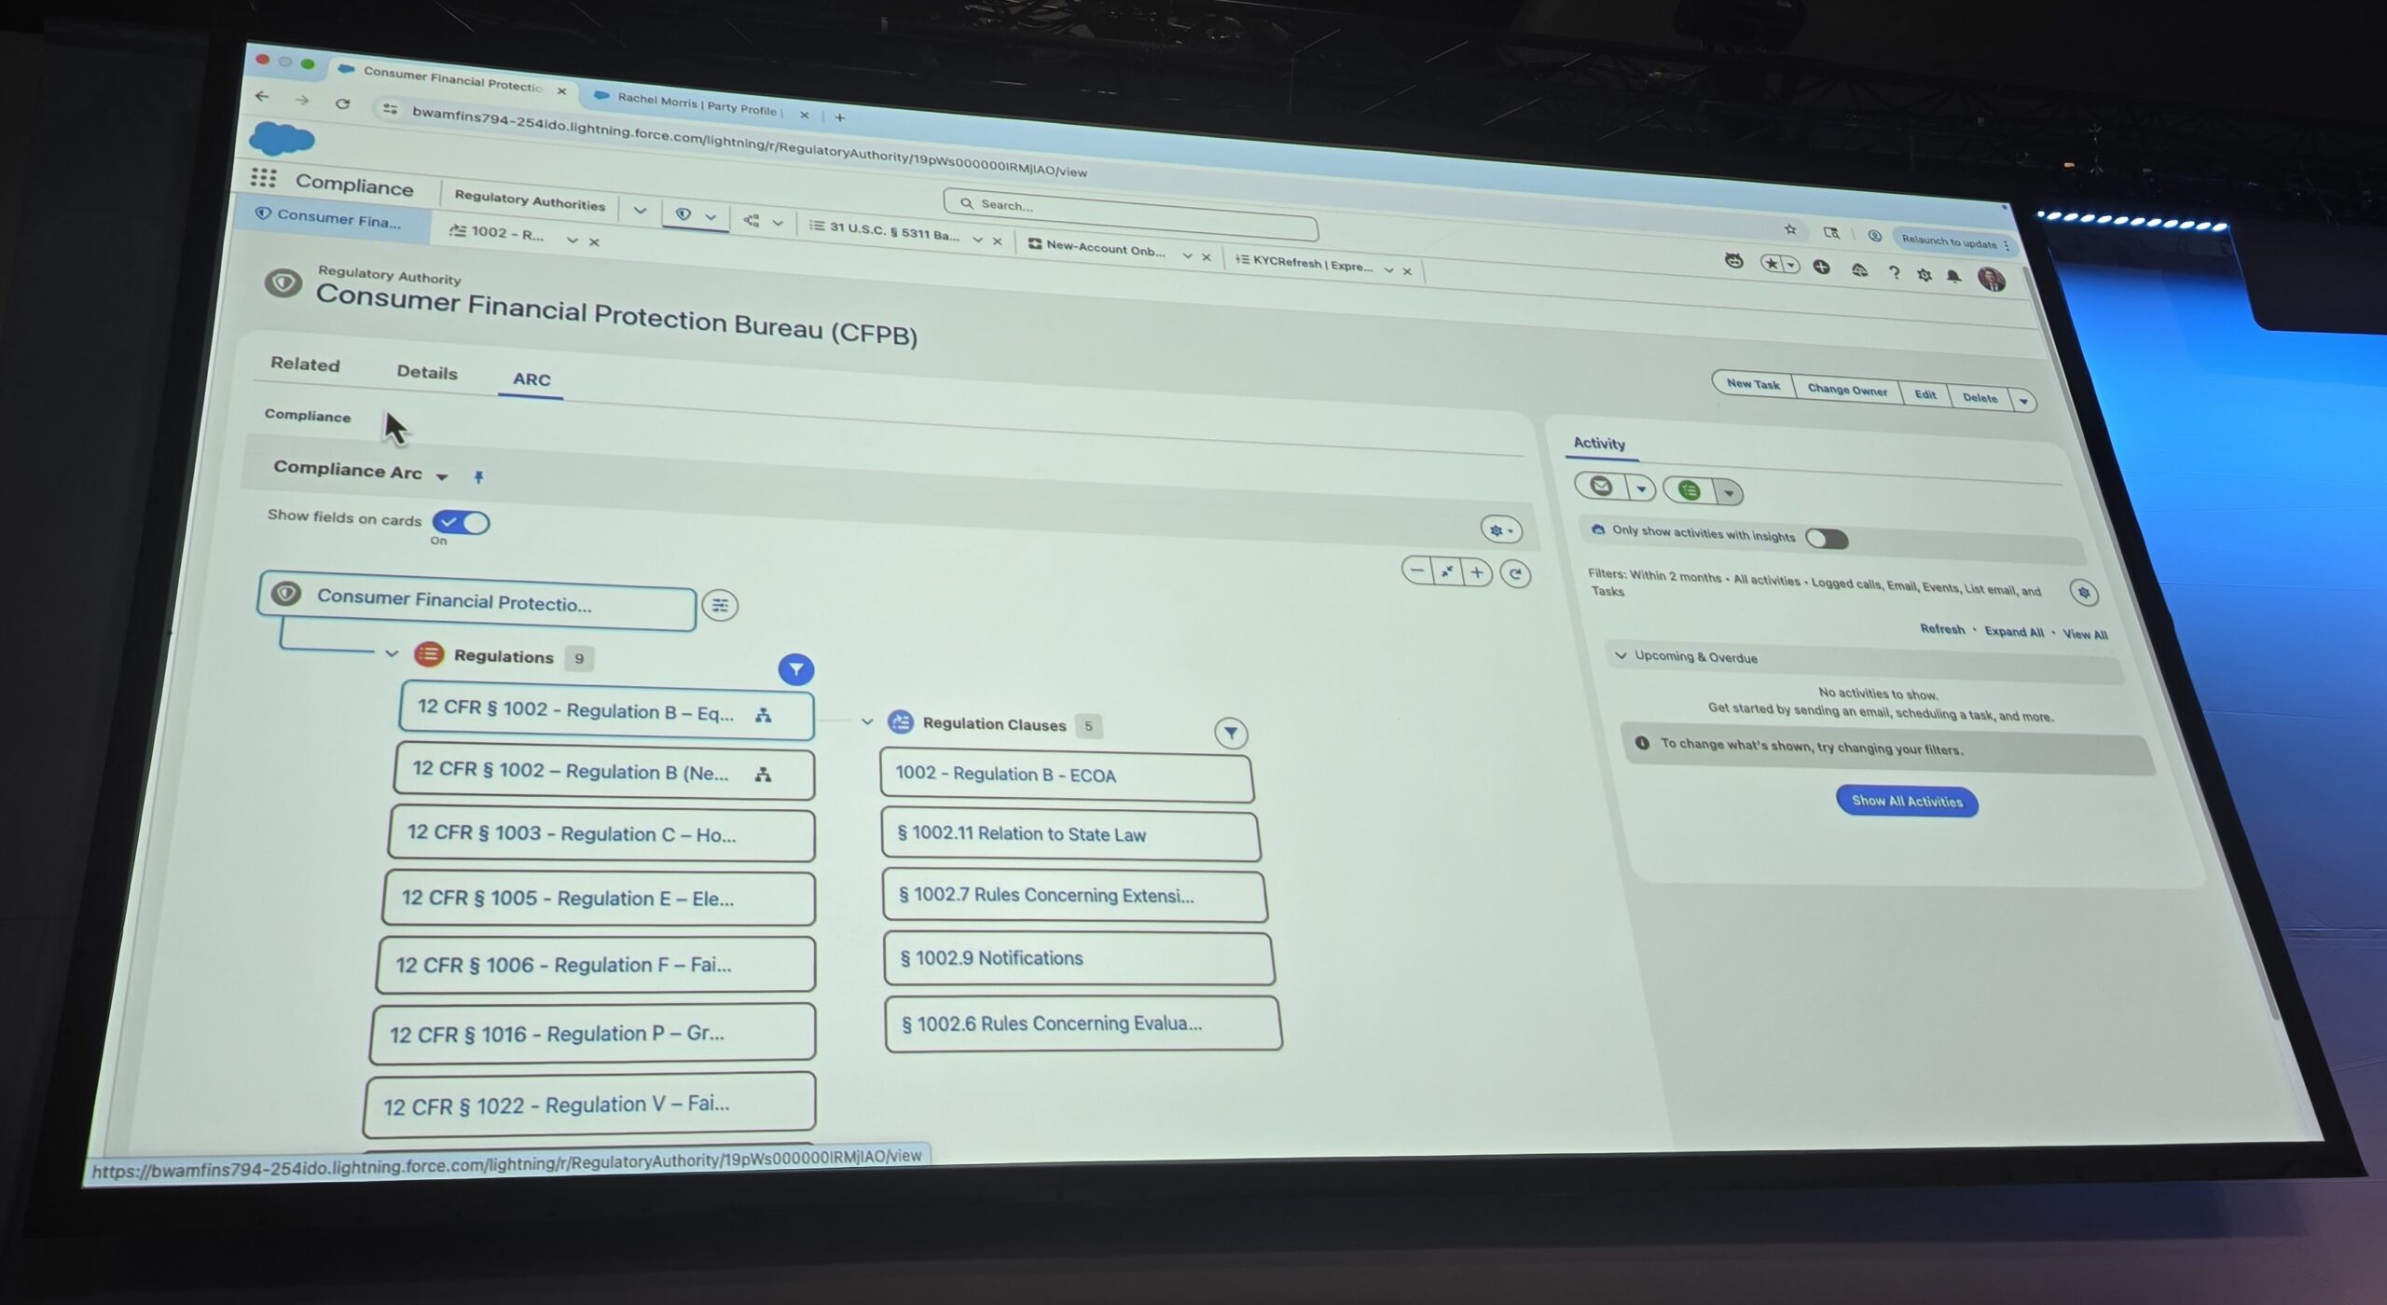Refresh the Compliance Arc graph view
2387x1305 pixels.
[x=1515, y=574]
